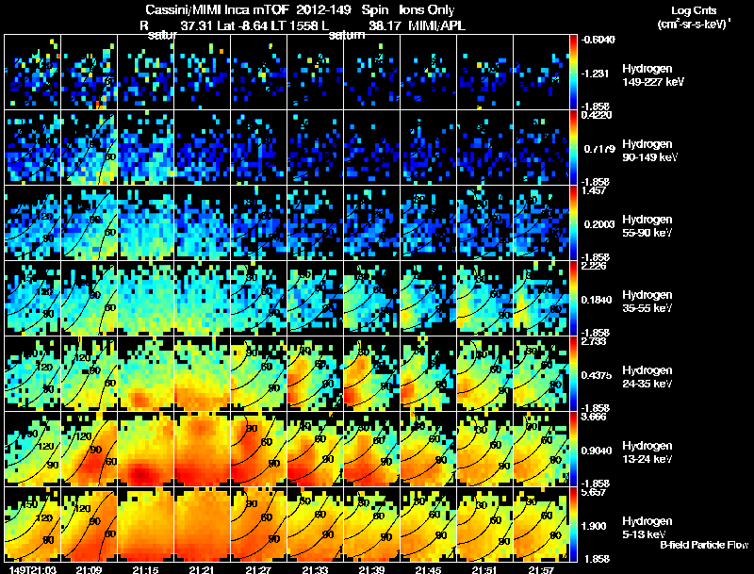Click the '38.17' L value
Image resolution: width=754 pixels, height=574 pixels.
point(385,25)
